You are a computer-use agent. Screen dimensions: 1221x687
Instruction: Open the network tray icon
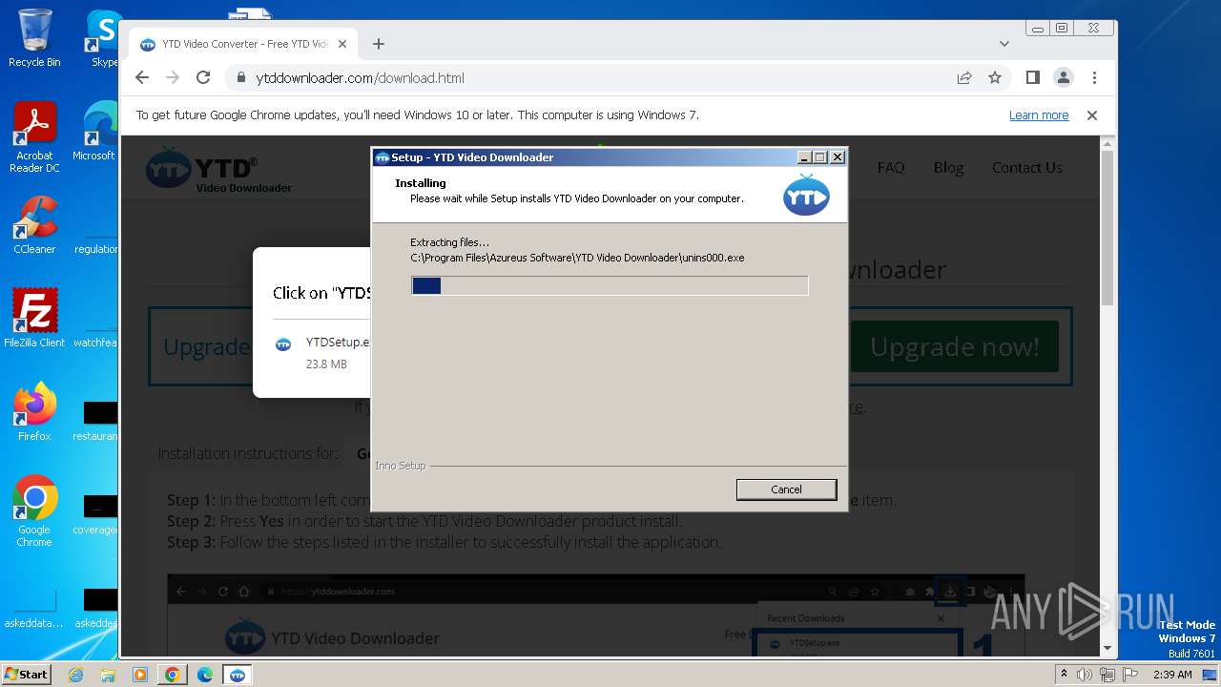pyautogui.click(x=1107, y=675)
